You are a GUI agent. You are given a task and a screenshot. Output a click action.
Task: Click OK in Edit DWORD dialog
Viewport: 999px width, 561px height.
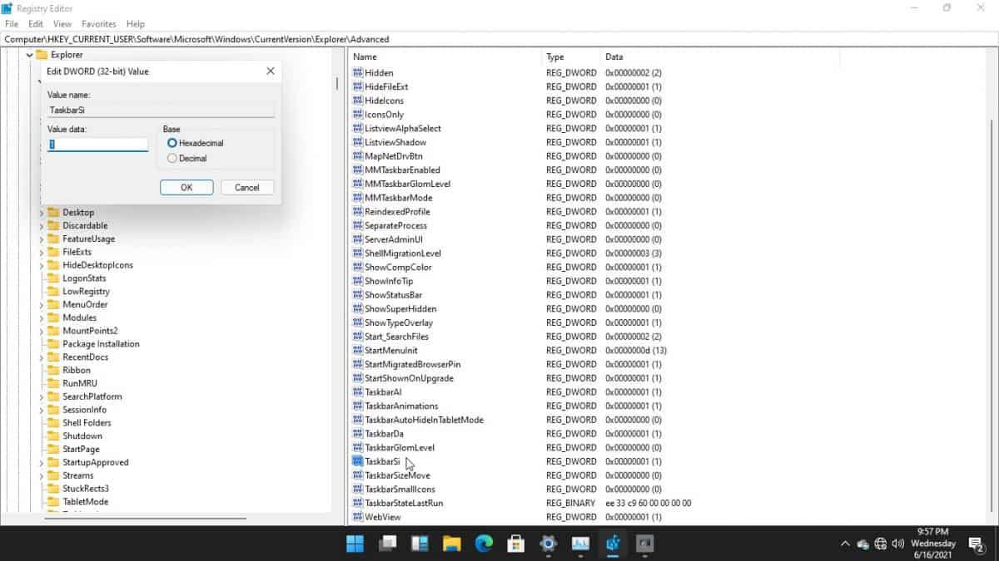point(186,188)
